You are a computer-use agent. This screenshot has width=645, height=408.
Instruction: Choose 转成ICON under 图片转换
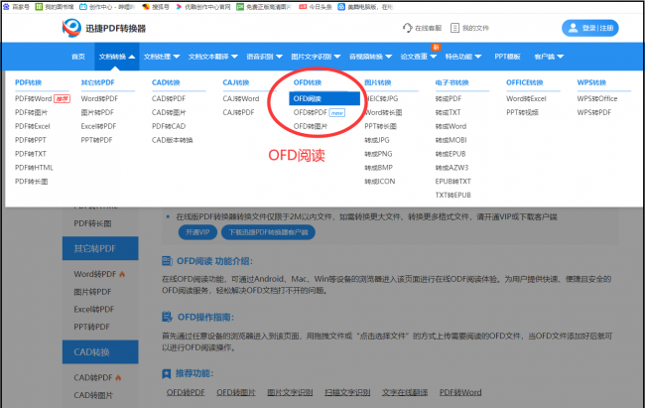point(380,182)
